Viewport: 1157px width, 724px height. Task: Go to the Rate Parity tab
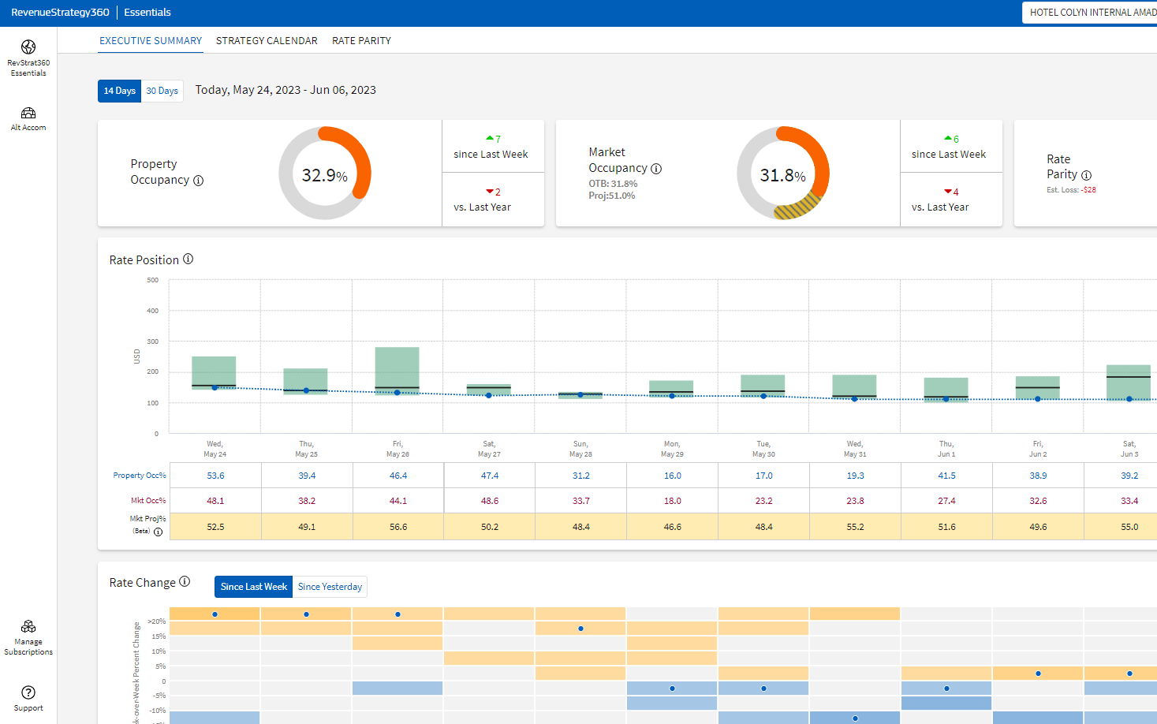361,41
